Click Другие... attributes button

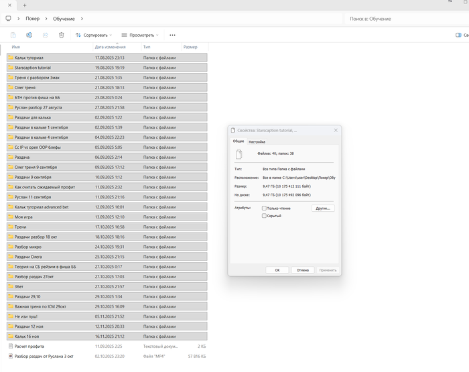[x=323, y=208]
